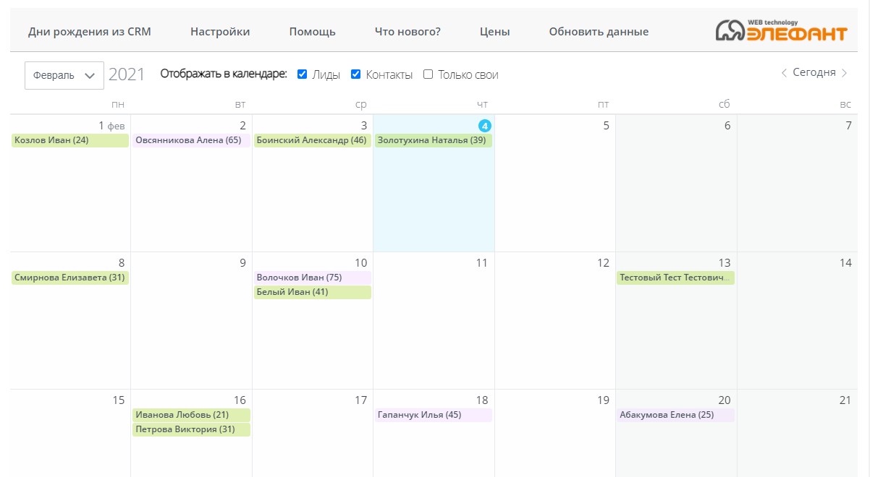Click the Что нового? menu item
The height and width of the screenshot is (477, 870).
tap(407, 32)
